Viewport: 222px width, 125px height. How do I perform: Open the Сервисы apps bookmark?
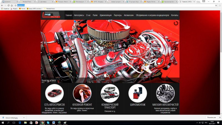pyautogui.click(x=5, y=9)
